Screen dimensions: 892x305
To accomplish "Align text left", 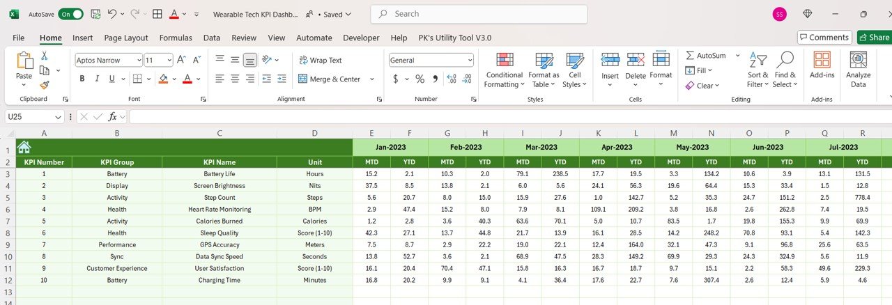I will point(220,79).
